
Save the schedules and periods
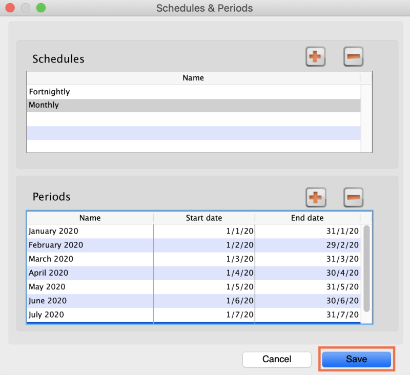pyautogui.click(x=356, y=359)
